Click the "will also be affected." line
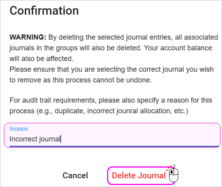 (x=42, y=59)
